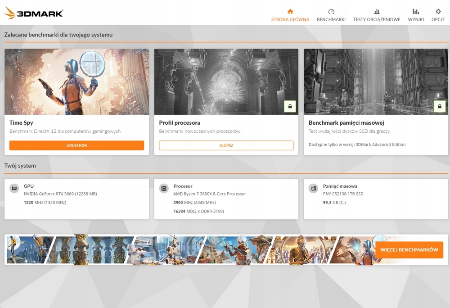Click the AMD Ryzen 7 3800X text

pyautogui.click(x=210, y=194)
